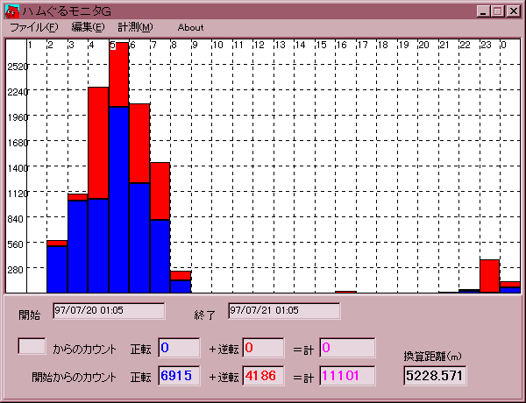Viewport: 526px width, 403px height.
Task: Minimize the ハムぐるモニタG window
Action: 483,11
